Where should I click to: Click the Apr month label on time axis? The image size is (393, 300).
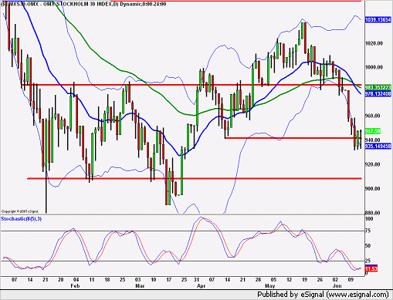point(201,286)
